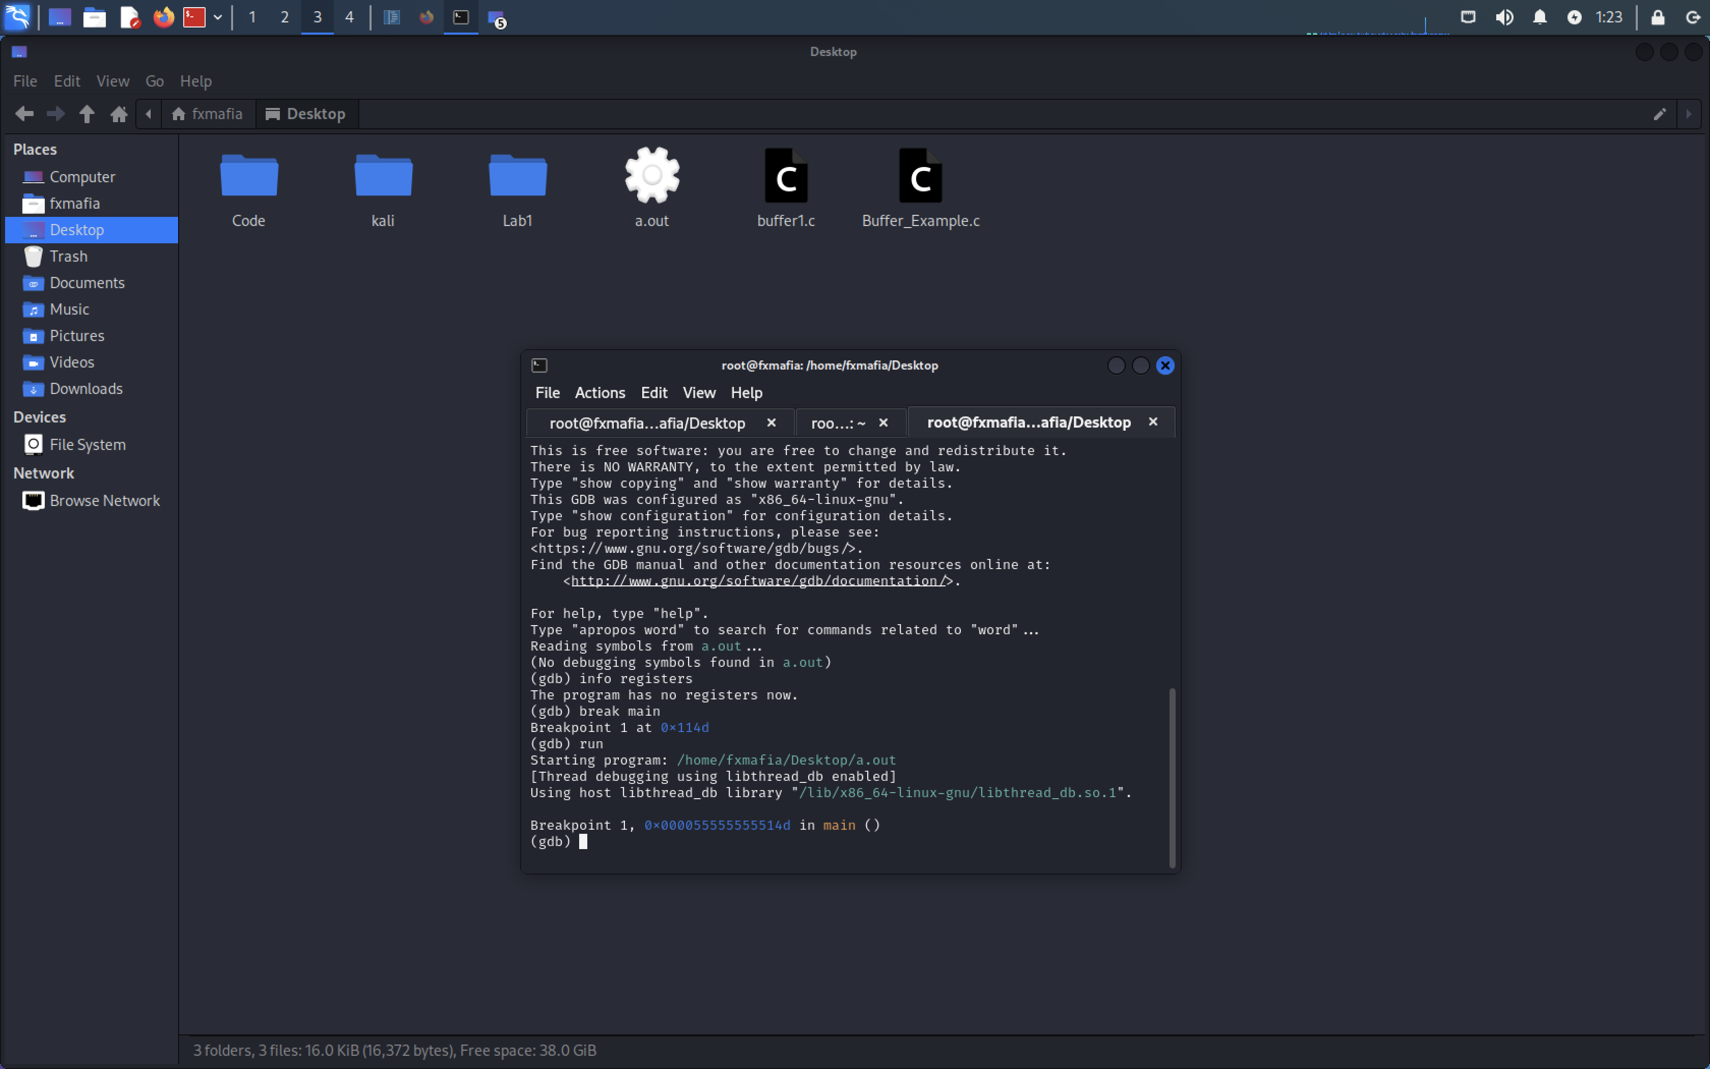Image resolution: width=1710 pixels, height=1069 pixels.
Task: Launch file manager from top panel
Action: pyautogui.click(x=94, y=17)
